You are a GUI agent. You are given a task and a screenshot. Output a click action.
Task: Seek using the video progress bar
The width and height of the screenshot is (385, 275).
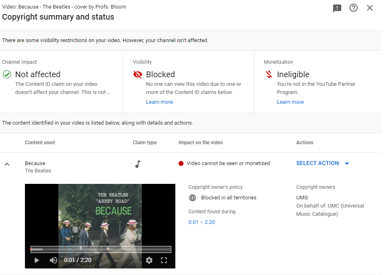click(101, 249)
